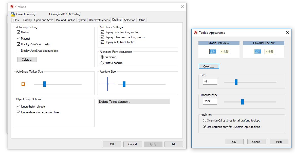The width and height of the screenshot is (295, 156).
Task: Uncheck Display full-screen tracking vector
Action: point(102,37)
